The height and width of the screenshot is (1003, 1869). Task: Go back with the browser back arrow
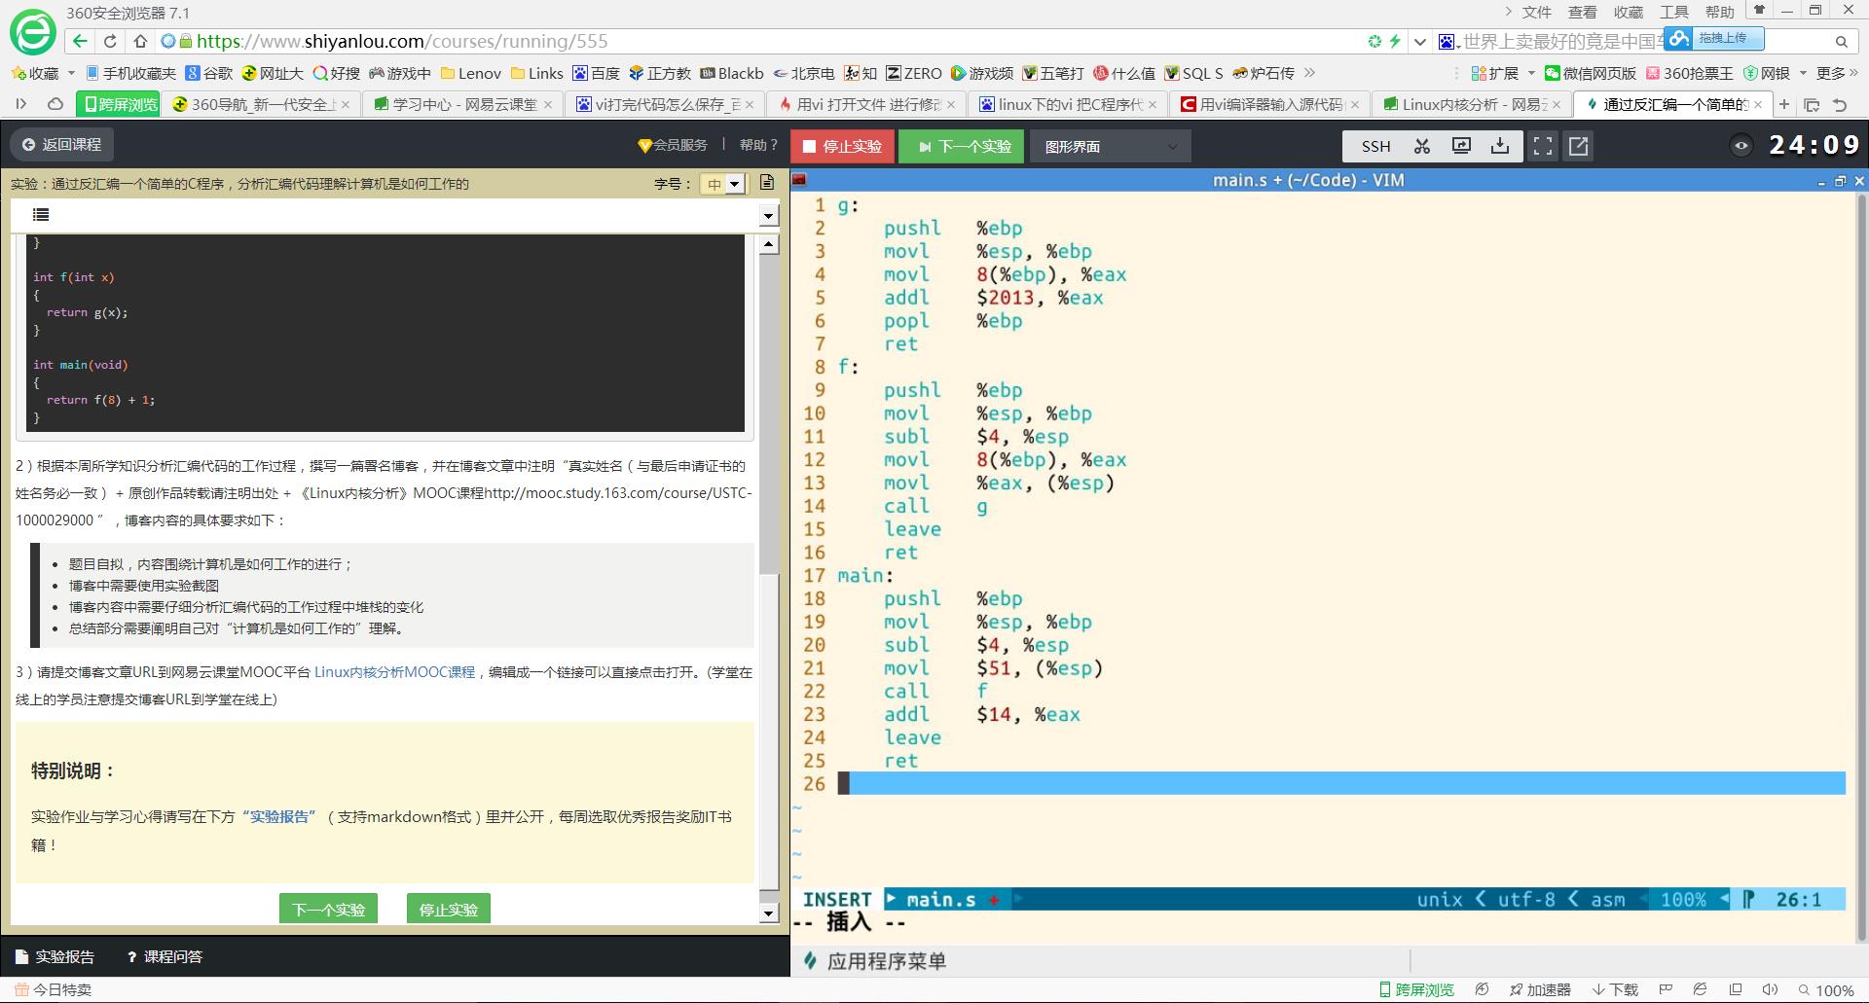81,41
